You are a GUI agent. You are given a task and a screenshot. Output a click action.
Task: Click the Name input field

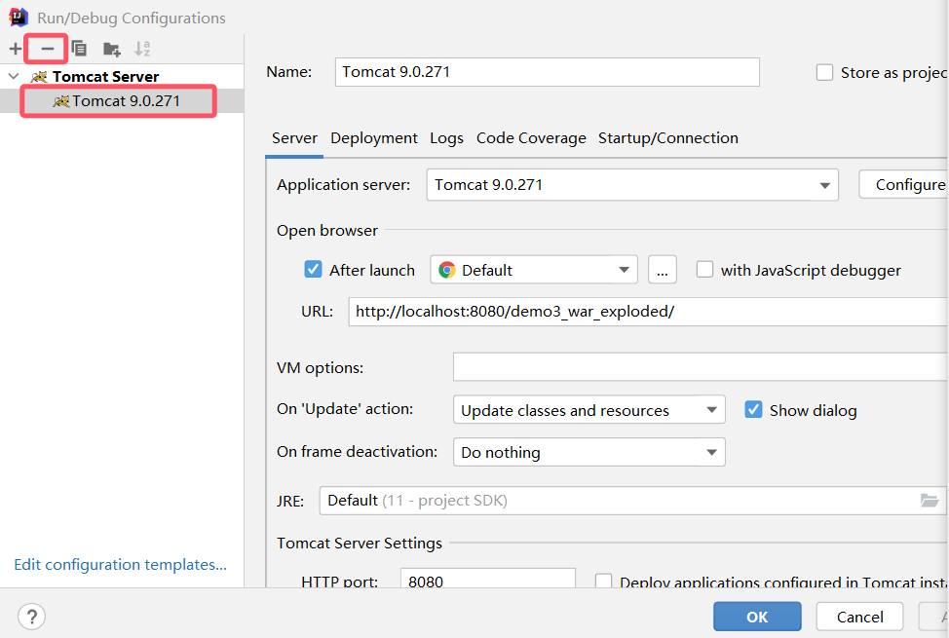(x=548, y=72)
